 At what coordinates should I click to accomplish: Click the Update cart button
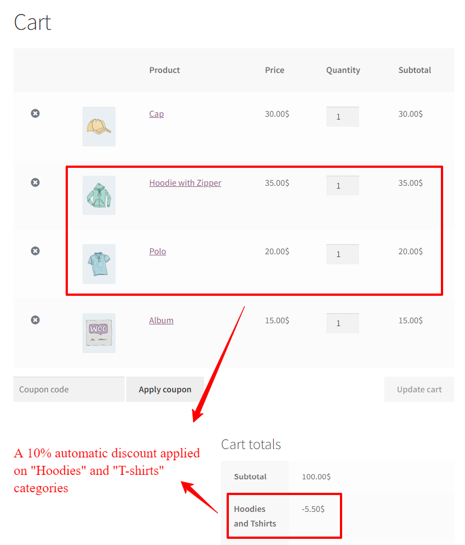point(419,390)
